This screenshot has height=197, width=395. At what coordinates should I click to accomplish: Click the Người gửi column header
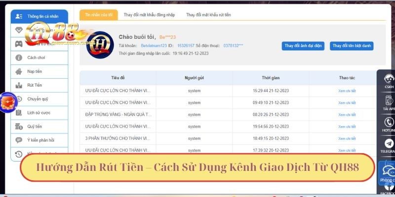click(194, 78)
